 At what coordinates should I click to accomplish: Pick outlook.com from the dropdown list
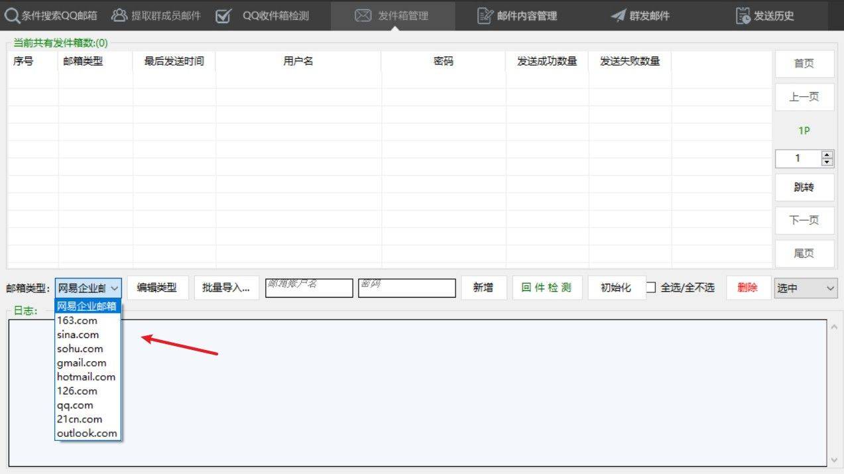click(87, 433)
